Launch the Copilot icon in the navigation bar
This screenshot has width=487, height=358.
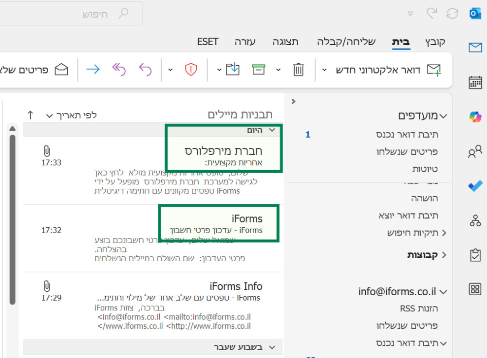click(475, 117)
